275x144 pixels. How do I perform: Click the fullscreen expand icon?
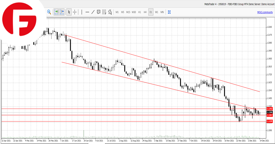coord(169,12)
